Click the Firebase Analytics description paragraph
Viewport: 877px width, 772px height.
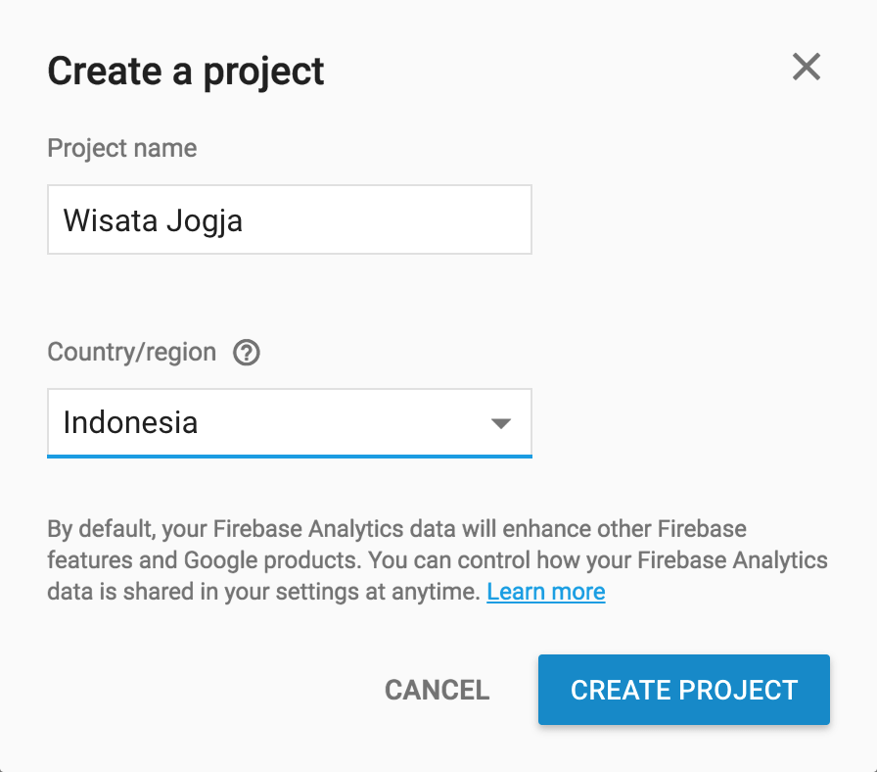point(438,560)
